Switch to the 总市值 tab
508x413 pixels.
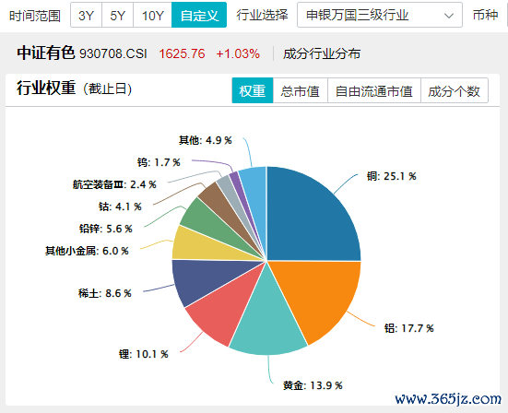click(x=301, y=90)
